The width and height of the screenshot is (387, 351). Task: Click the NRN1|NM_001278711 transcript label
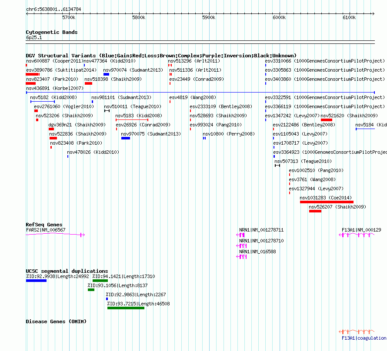pos(261,230)
